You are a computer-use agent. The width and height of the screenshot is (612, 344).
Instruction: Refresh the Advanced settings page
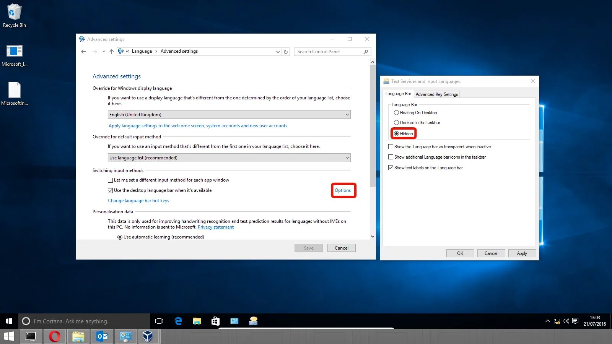coord(286,52)
